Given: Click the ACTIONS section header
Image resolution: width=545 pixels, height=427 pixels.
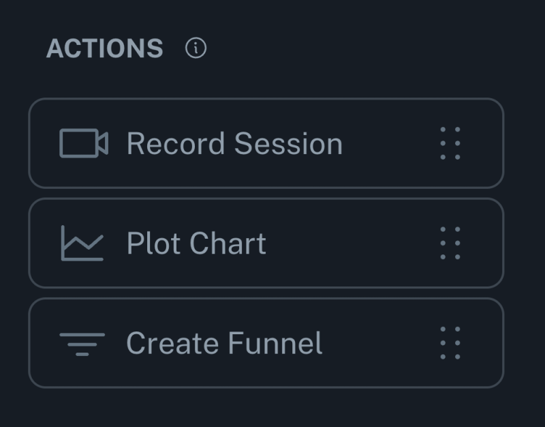Looking at the screenshot, I should pos(104,47).
